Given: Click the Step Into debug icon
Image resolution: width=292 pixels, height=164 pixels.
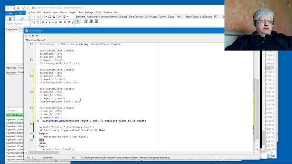Looking at the screenshot, I should [x=65, y=22].
